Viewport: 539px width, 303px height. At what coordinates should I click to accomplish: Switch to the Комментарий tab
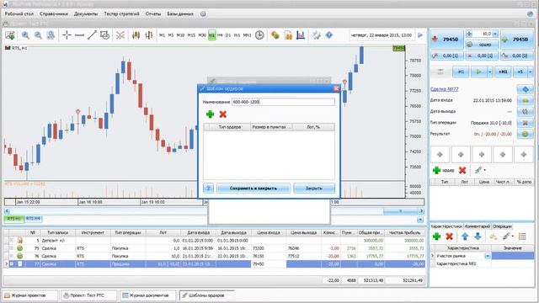coord(478,226)
